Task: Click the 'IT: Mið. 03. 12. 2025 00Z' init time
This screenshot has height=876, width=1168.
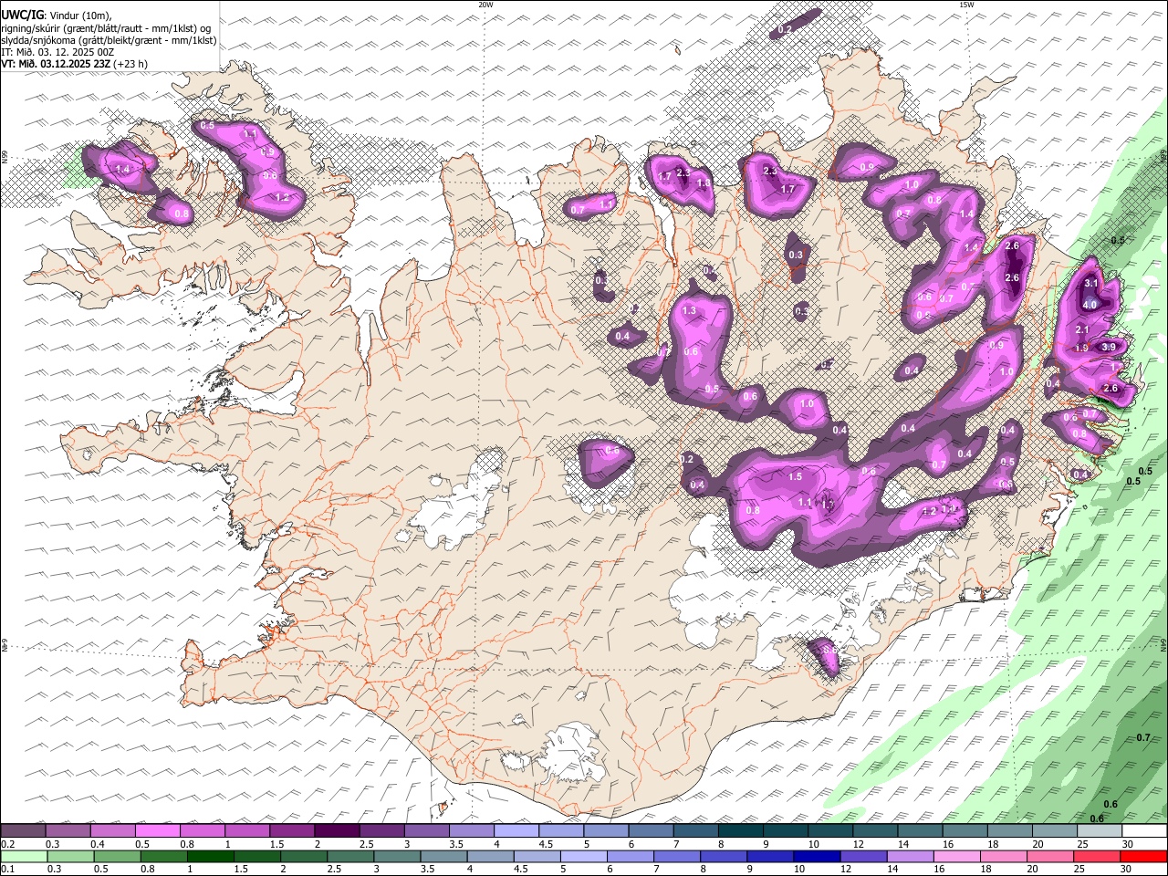Action: click(x=57, y=52)
